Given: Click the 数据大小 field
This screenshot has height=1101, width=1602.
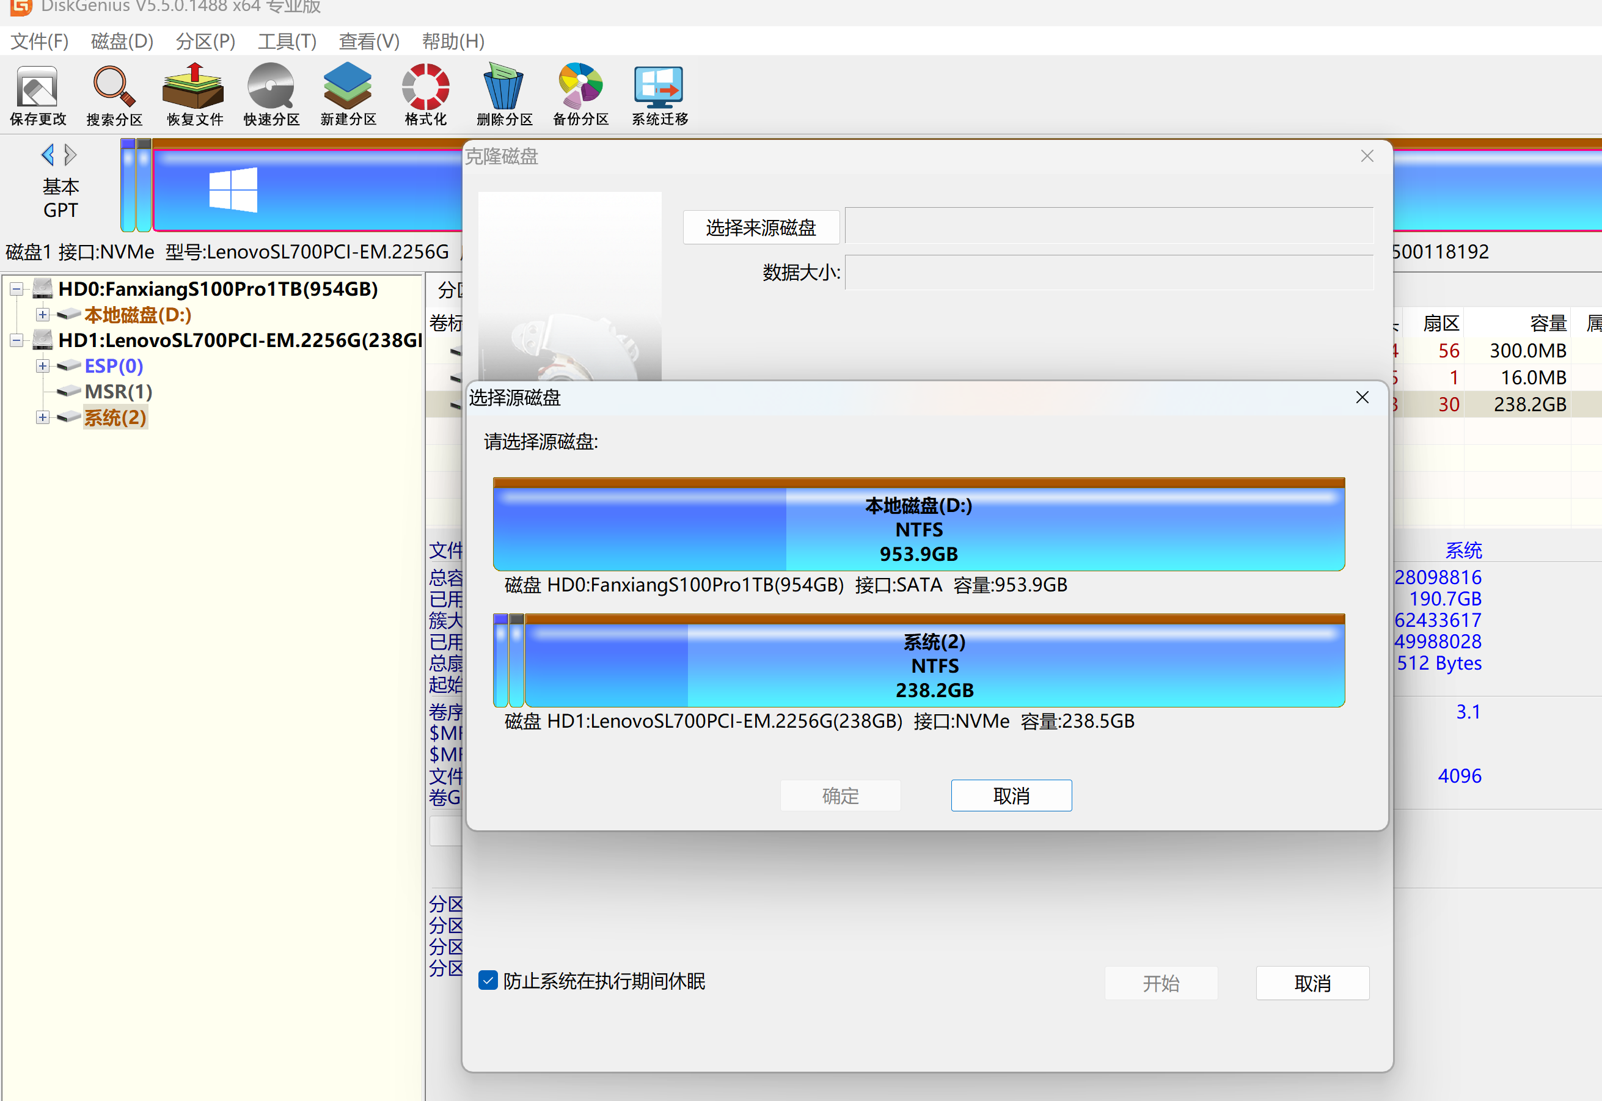Looking at the screenshot, I should coord(1110,273).
